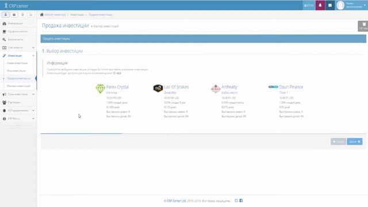
Task: Open the CRP Center Ltd footer link
Action: click(177, 201)
